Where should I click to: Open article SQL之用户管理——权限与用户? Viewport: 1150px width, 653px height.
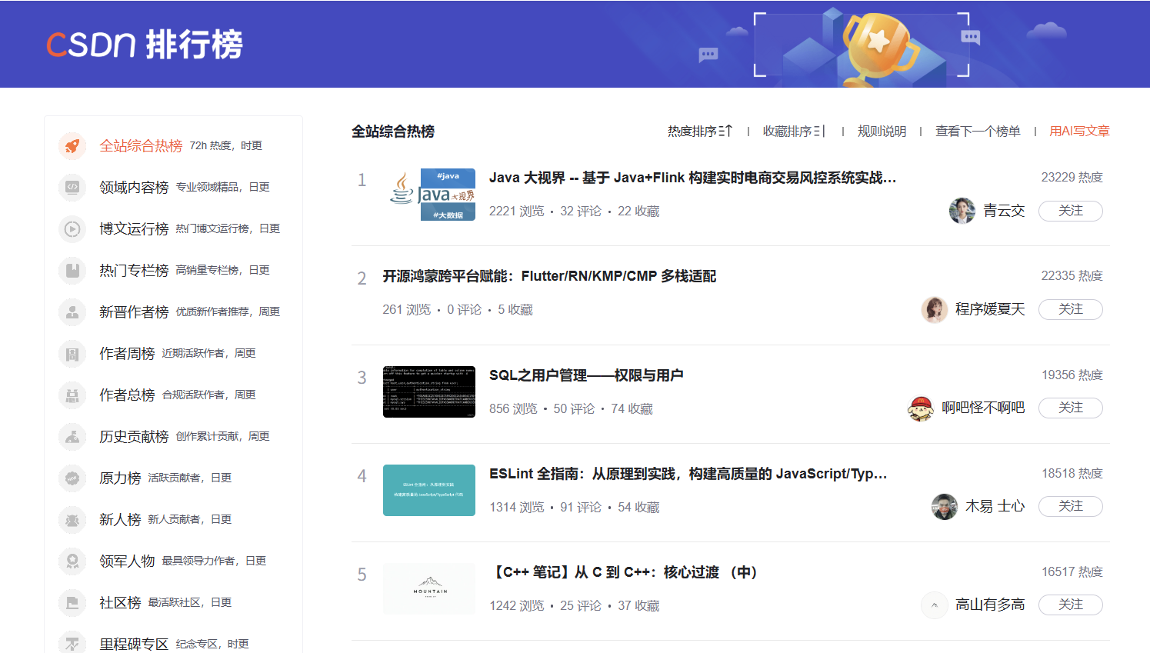586,375
